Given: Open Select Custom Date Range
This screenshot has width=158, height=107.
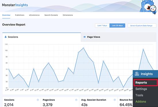Looking at the screenshot, I should [142, 25].
